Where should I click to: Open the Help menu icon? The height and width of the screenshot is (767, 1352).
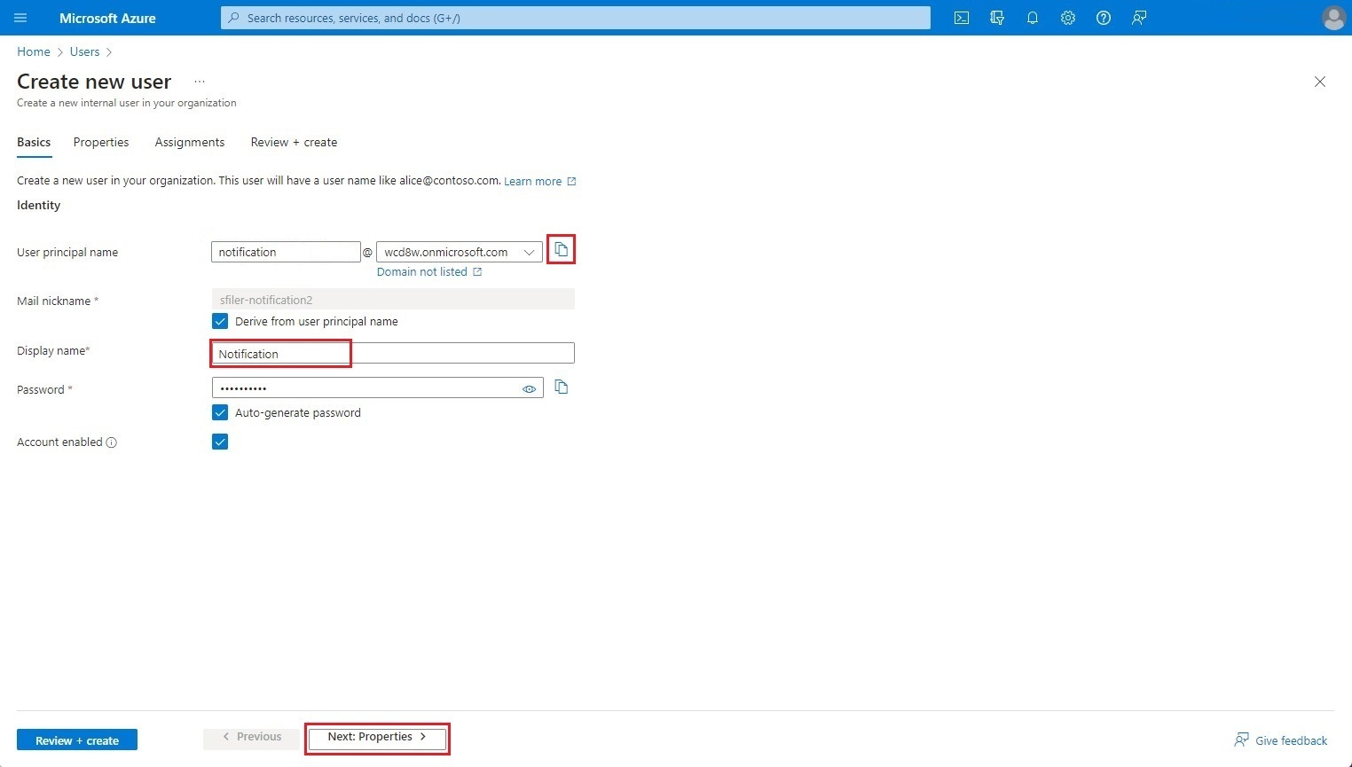click(x=1103, y=18)
